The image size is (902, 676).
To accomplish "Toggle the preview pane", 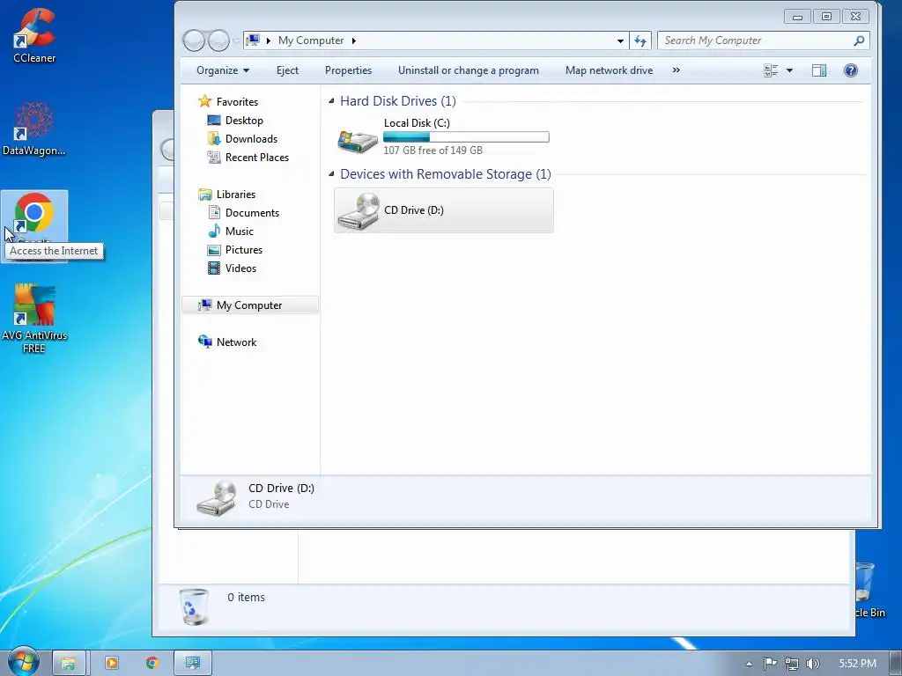I will click(818, 70).
